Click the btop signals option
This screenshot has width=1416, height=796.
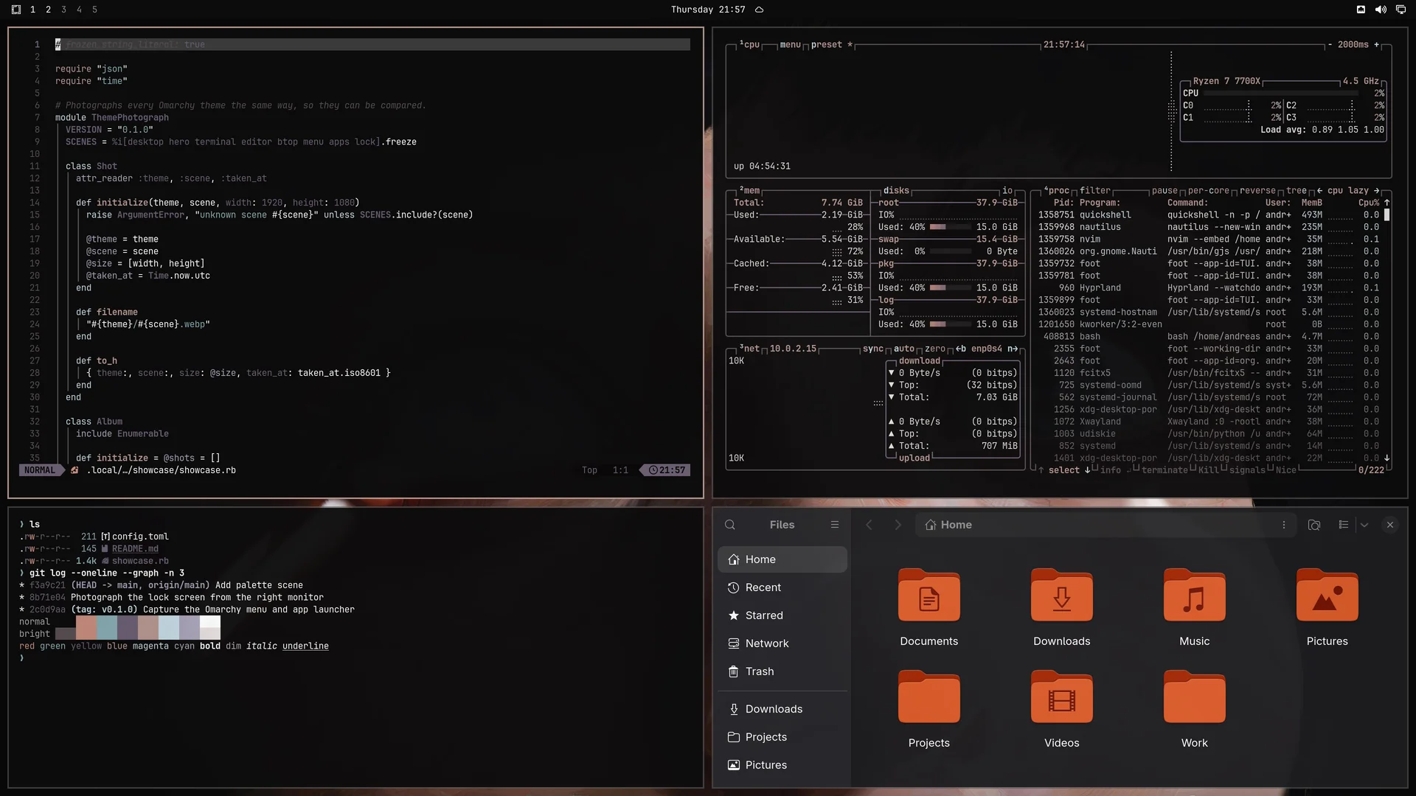[x=1247, y=470]
